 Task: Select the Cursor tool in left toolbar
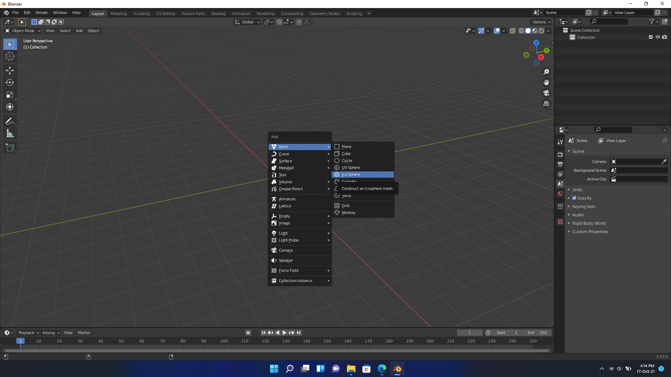click(10, 56)
